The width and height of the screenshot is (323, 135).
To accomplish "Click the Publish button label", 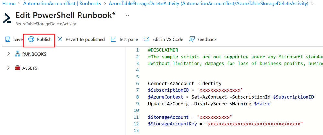I will pyautogui.click(x=44, y=39).
